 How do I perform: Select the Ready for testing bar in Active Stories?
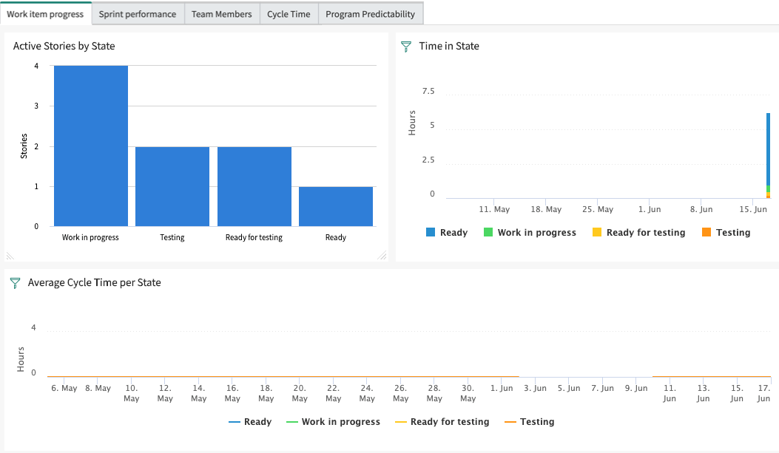[x=254, y=186]
